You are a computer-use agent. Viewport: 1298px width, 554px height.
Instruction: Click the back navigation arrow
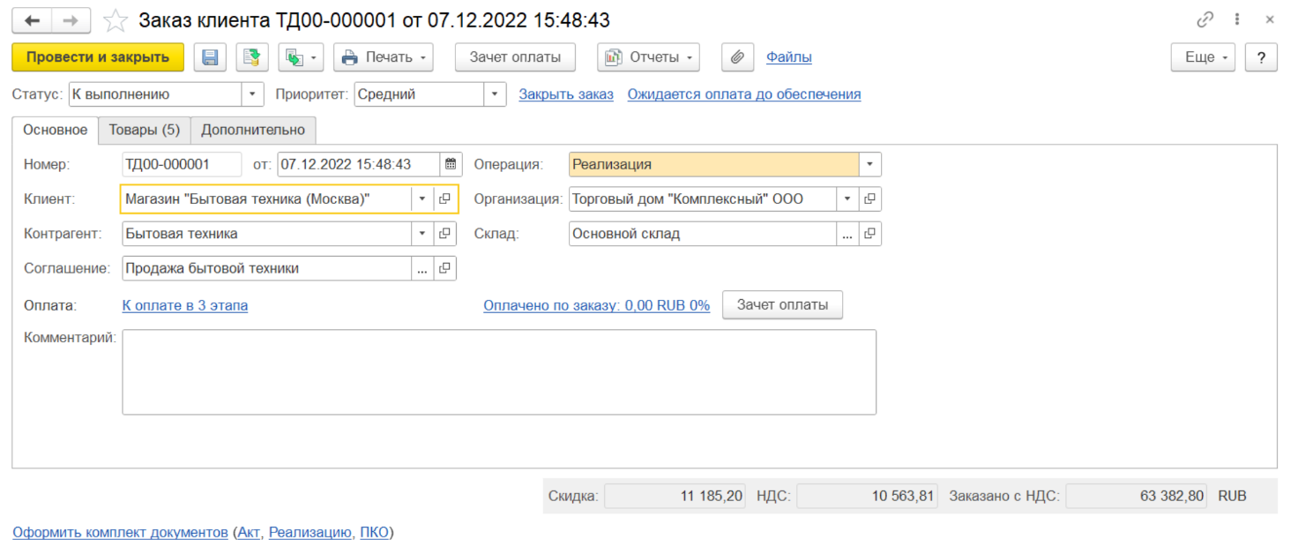click(32, 20)
